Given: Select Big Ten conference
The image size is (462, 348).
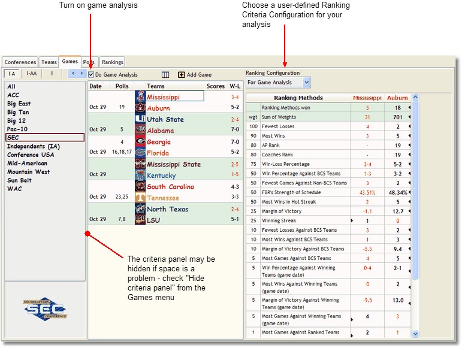Looking at the screenshot, I should point(18,112).
